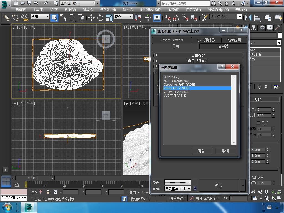Confirm renderer with 确定 button
The height and width of the screenshot is (213, 284).
click(201, 151)
